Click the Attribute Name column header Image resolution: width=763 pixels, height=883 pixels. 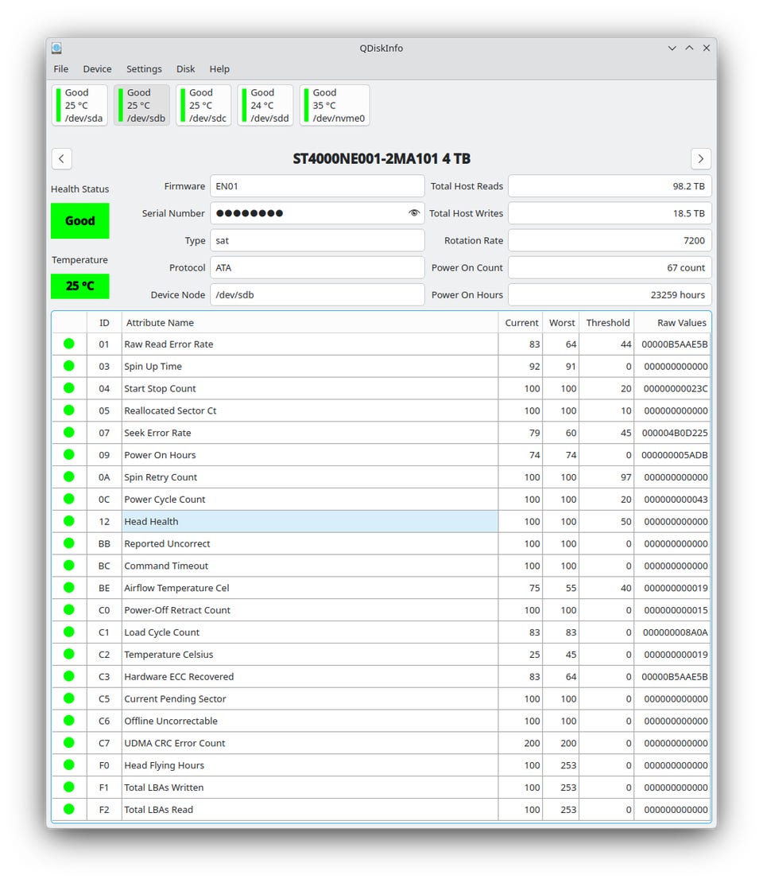[309, 323]
